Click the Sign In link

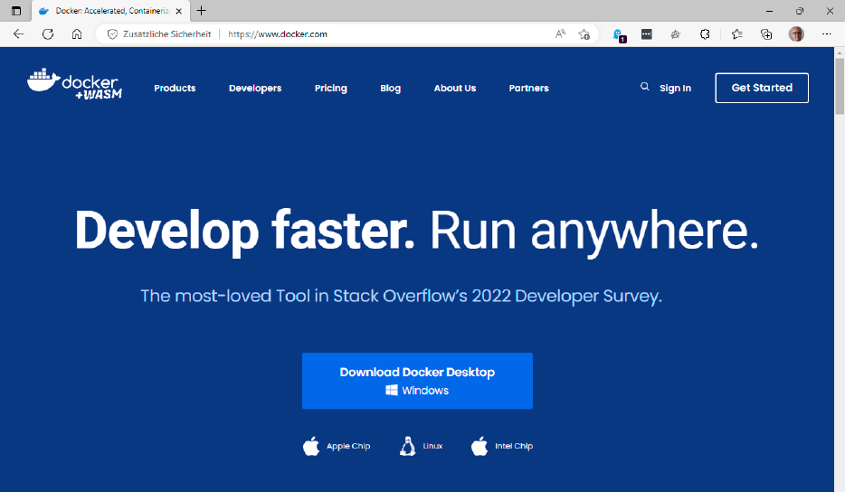click(x=675, y=88)
